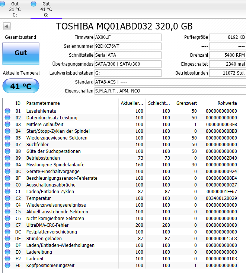This screenshot has width=246, height=273.
Task: Click status icon of Geräte-Einschaltvorgänge row
Action: tap(7, 171)
